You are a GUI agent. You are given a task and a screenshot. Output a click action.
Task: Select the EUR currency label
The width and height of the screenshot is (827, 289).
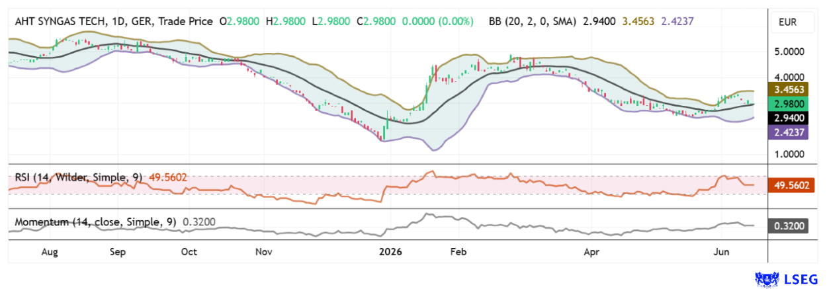tap(787, 22)
